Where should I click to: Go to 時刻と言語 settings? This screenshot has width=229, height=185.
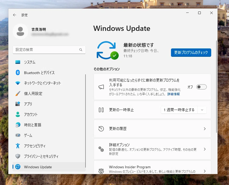click(x=49, y=125)
